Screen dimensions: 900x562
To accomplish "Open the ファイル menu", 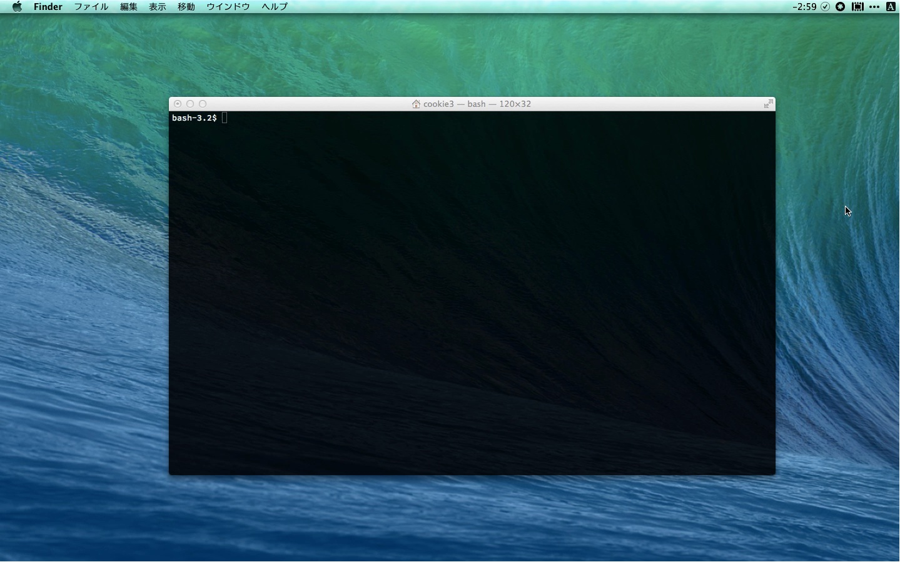I will pyautogui.click(x=91, y=7).
